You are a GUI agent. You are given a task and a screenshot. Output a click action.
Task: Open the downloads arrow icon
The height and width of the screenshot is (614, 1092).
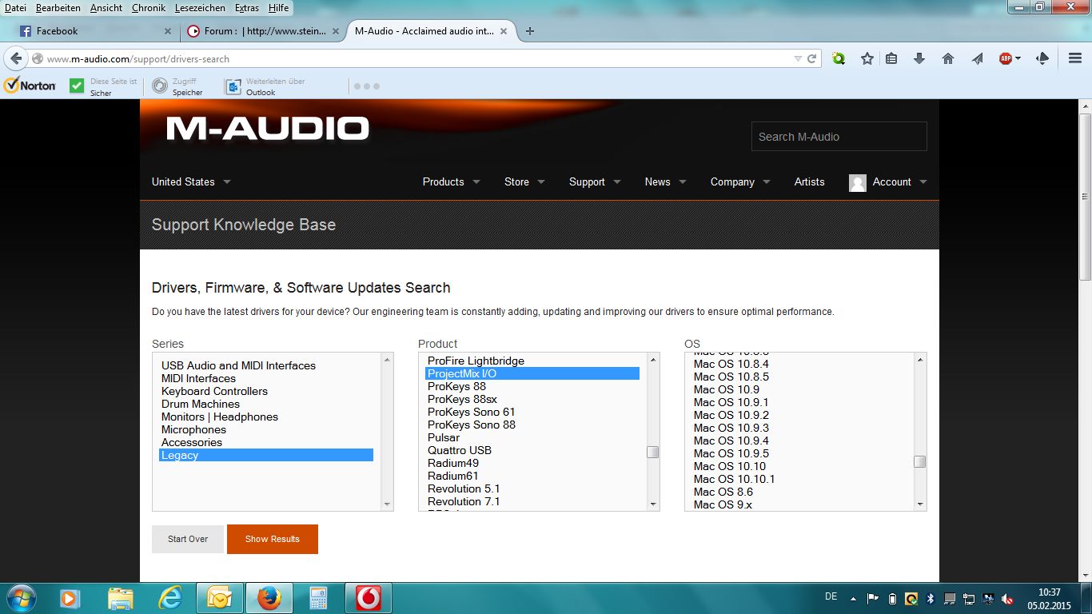click(919, 58)
